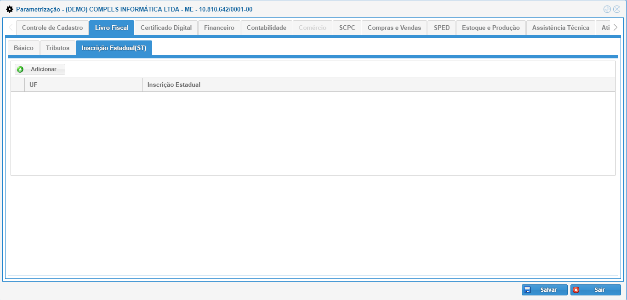Switch to the Certificado Digital tab
This screenshot has width=627, height=300.
[166, 28]
